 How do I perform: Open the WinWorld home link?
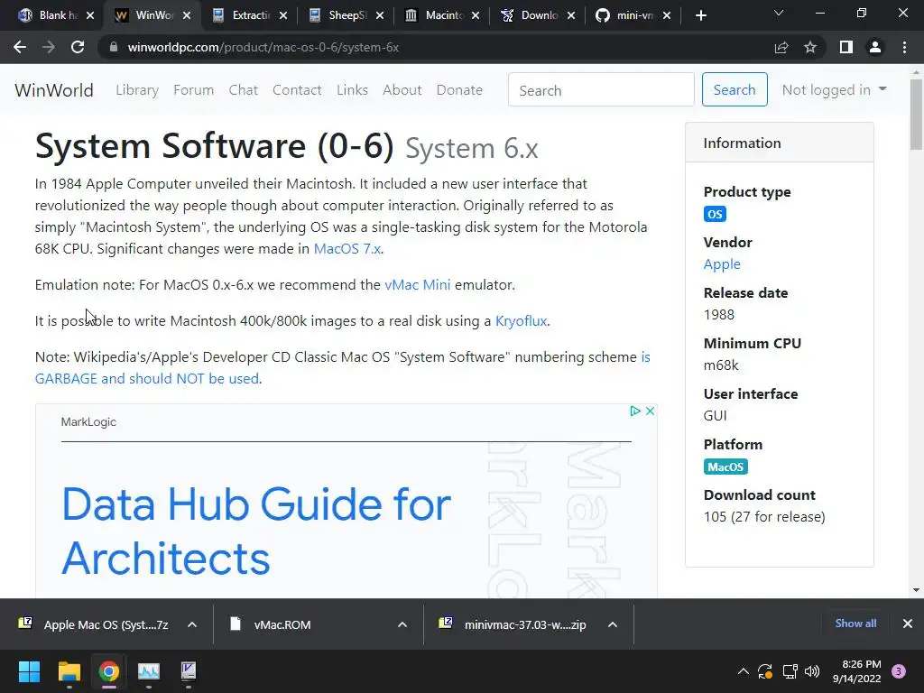tap(54, 90)
